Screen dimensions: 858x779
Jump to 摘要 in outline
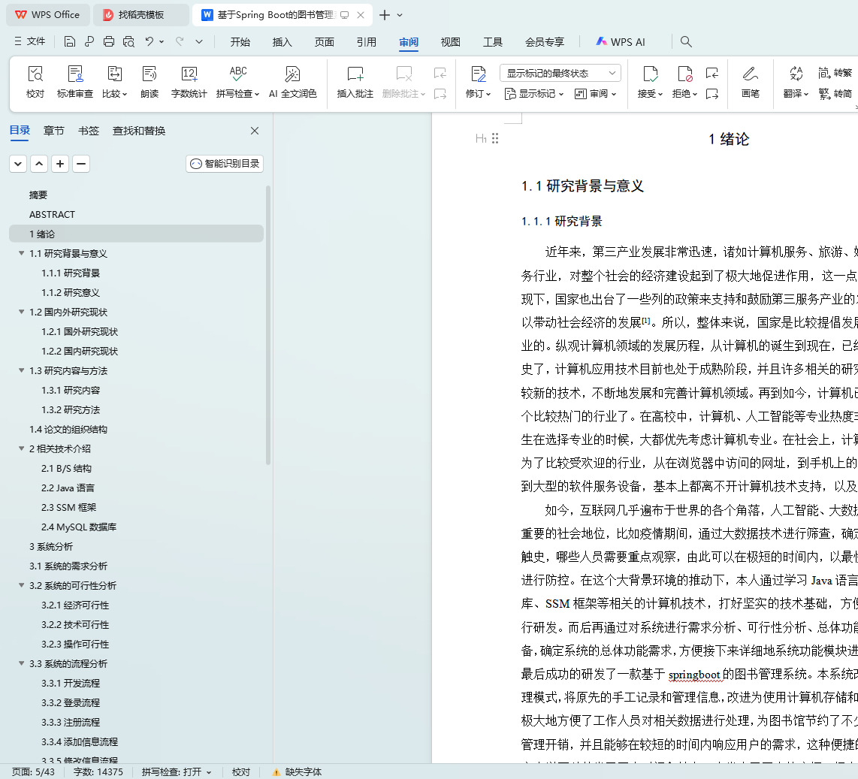click(38, 195)
